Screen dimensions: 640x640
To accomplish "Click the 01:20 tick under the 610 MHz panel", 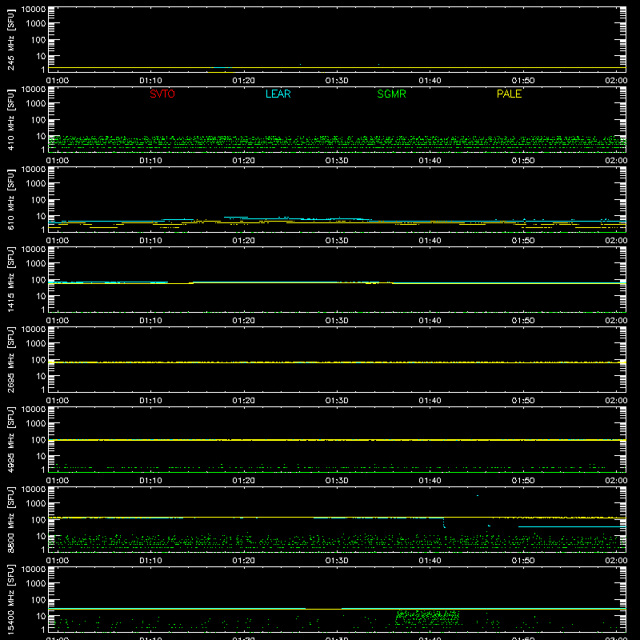I will click(x=244, y=241).
